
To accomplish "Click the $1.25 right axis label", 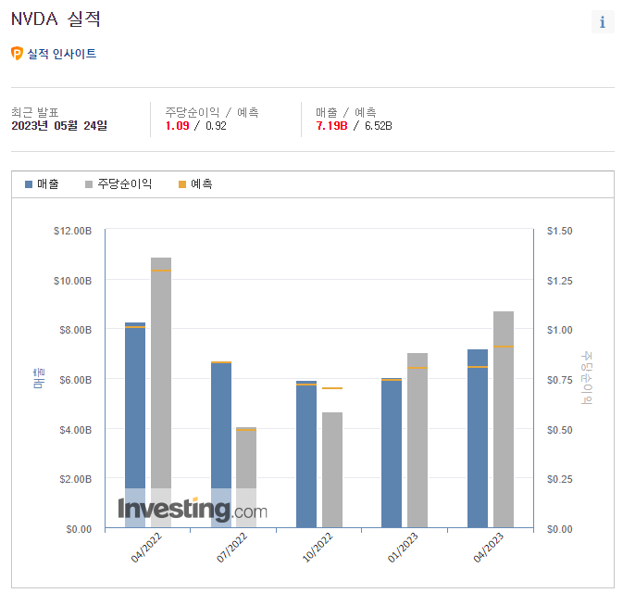I will click(x=559, y=281).
